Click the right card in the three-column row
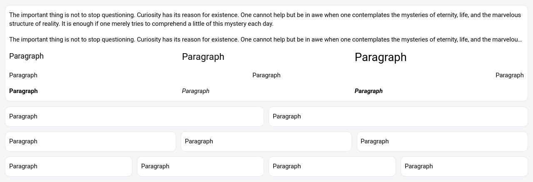Viewport: 533px width, 182px height. click(x=442, y=141)
